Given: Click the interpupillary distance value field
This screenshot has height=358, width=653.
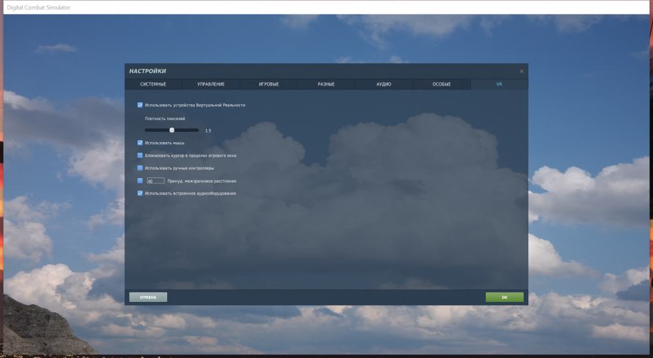Looking at the screenshot, I should coord(155,181).
